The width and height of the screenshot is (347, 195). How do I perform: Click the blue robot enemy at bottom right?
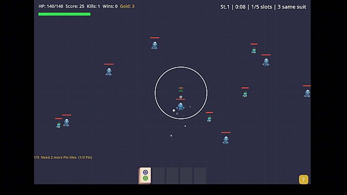click(225, 140)
